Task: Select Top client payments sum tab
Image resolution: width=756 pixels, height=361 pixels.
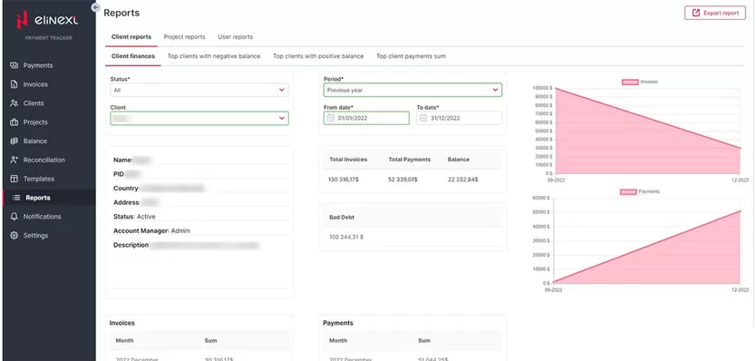Action: [x=411, y=56]
